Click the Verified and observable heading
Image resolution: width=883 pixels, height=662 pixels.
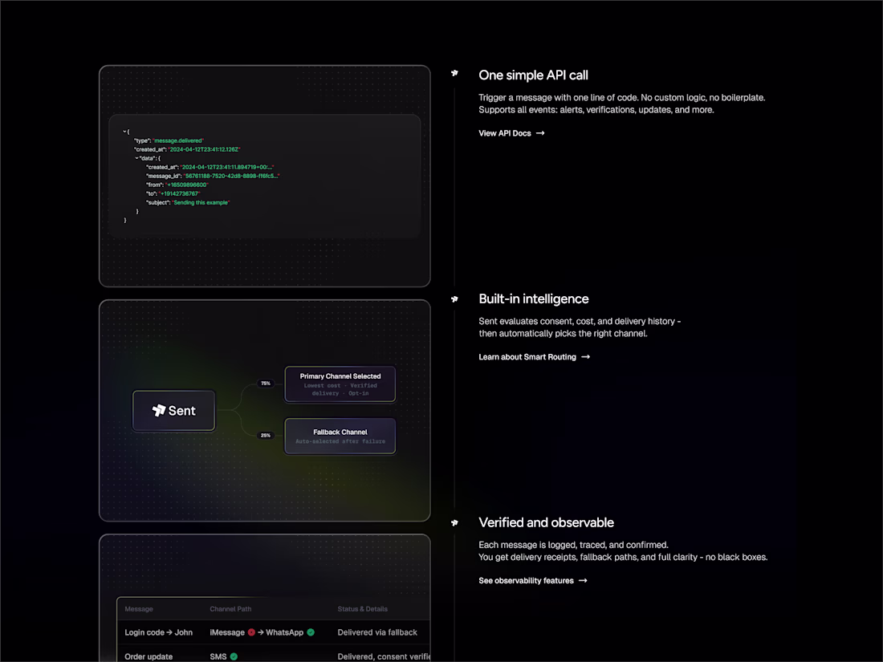tap(546, 522)
